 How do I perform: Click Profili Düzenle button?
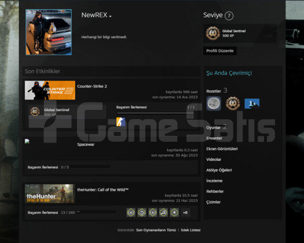[220, 51]
